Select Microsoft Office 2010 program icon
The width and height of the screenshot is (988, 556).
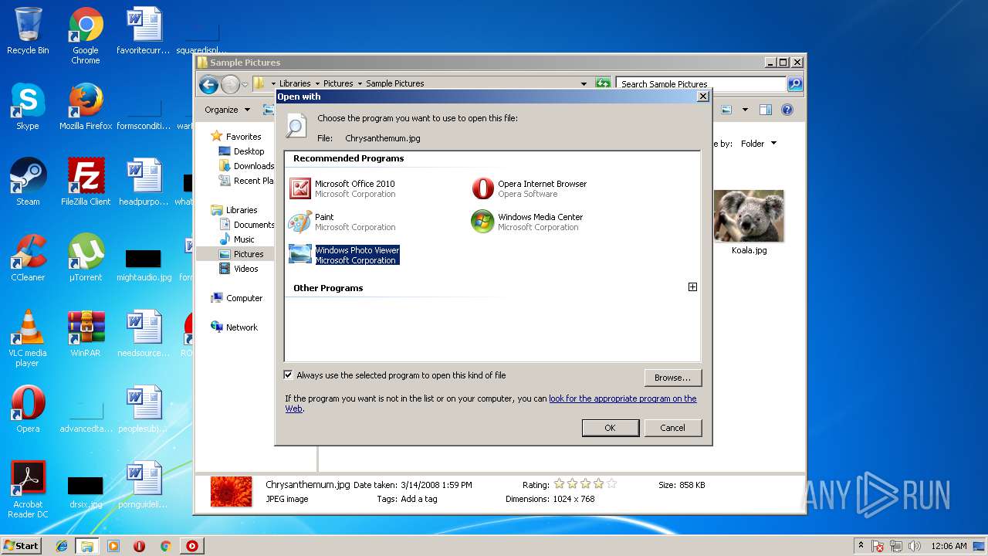[x=299, y=188]
